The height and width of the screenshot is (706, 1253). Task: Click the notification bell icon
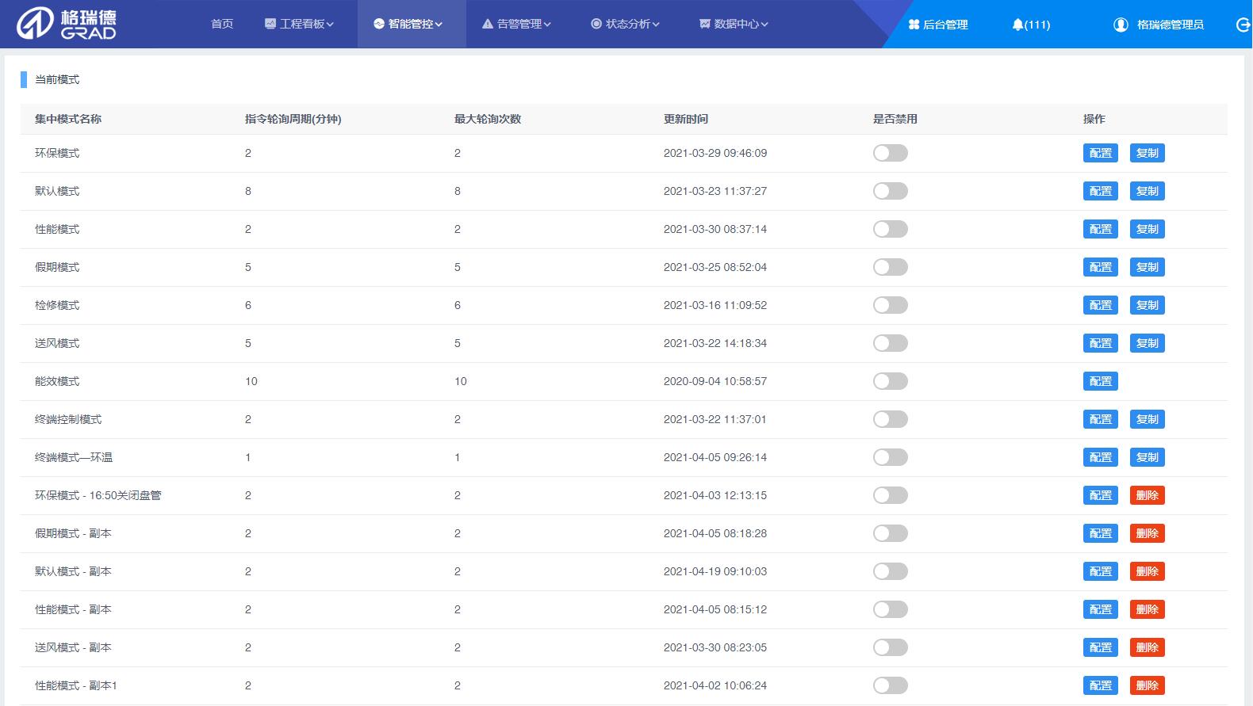pyautogui.click(x=1017, y=25)
